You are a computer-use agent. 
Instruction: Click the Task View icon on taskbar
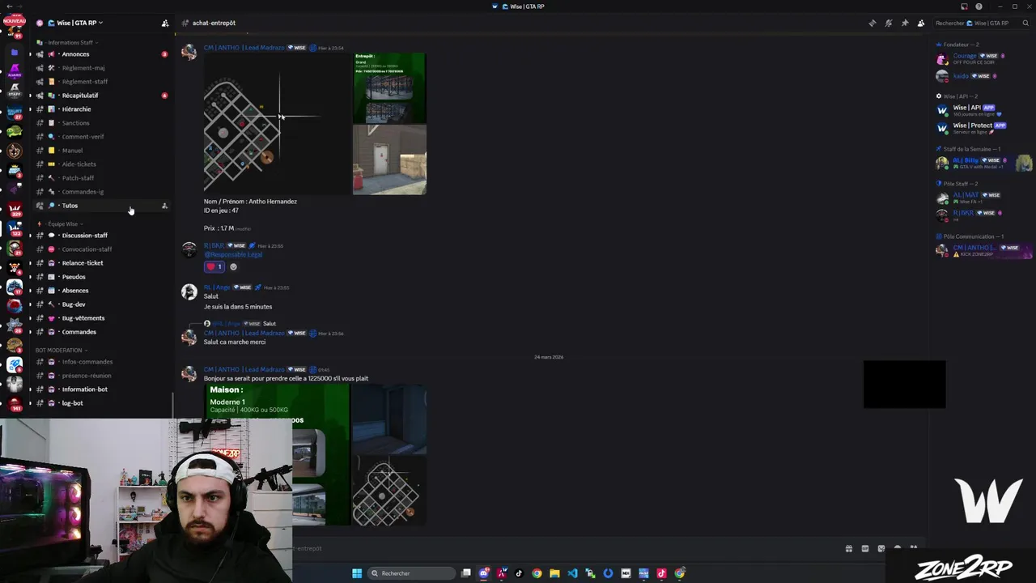[x=466, y=573]
